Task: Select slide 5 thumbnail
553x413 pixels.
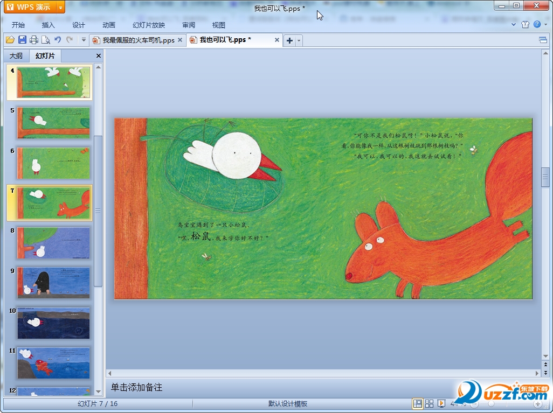Action: click(53, 123)
